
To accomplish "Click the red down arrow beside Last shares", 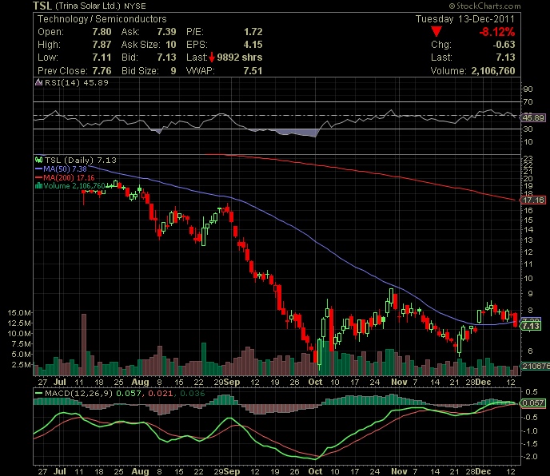I will (212, 58).
